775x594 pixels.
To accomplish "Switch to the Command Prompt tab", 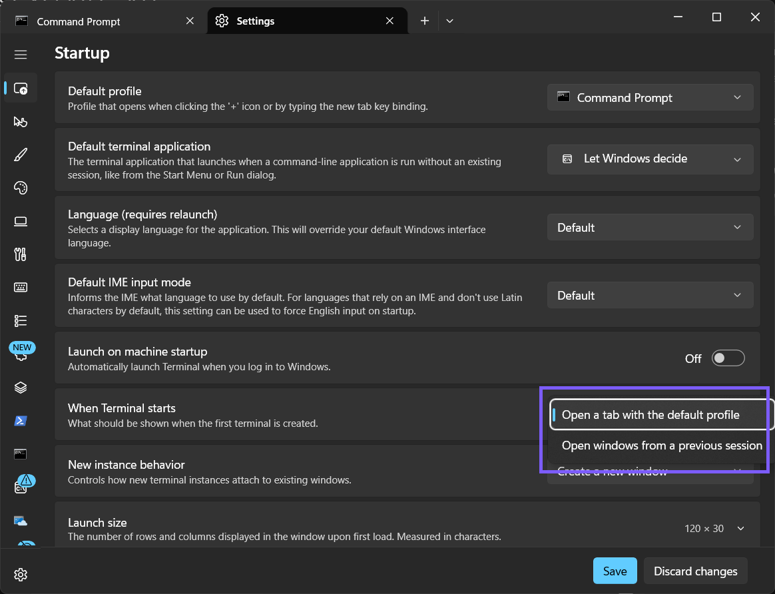I will tap(104, 21).
